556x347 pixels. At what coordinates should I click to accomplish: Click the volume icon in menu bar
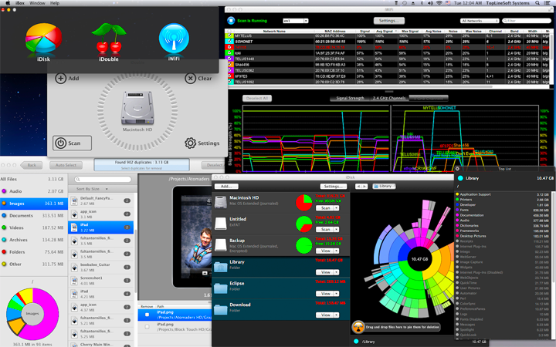point(430,3)
